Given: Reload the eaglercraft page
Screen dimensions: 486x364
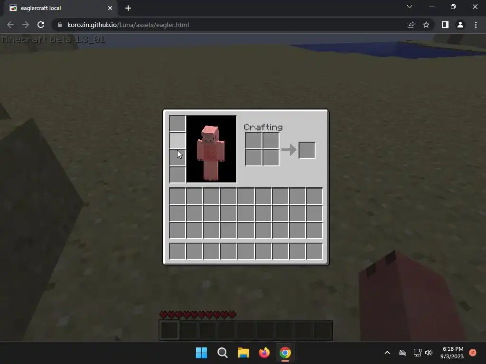Looking at the screenshot, I should click(x=41, y=25).
